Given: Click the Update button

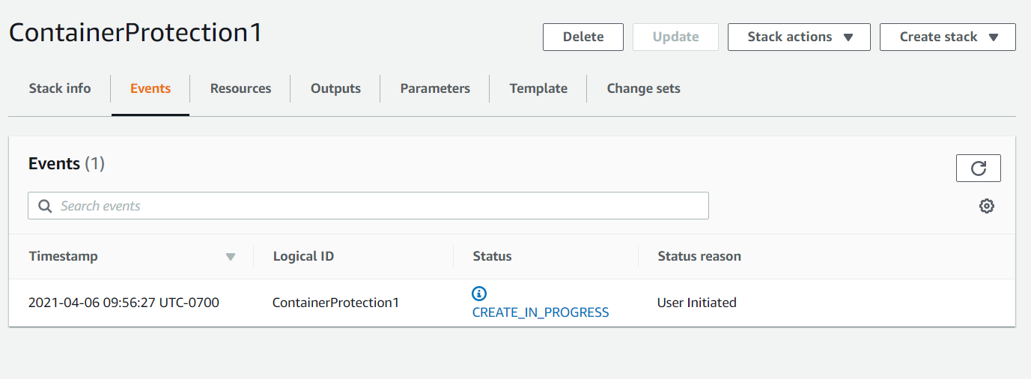Looking at the screenshot, I should point(675,37).
